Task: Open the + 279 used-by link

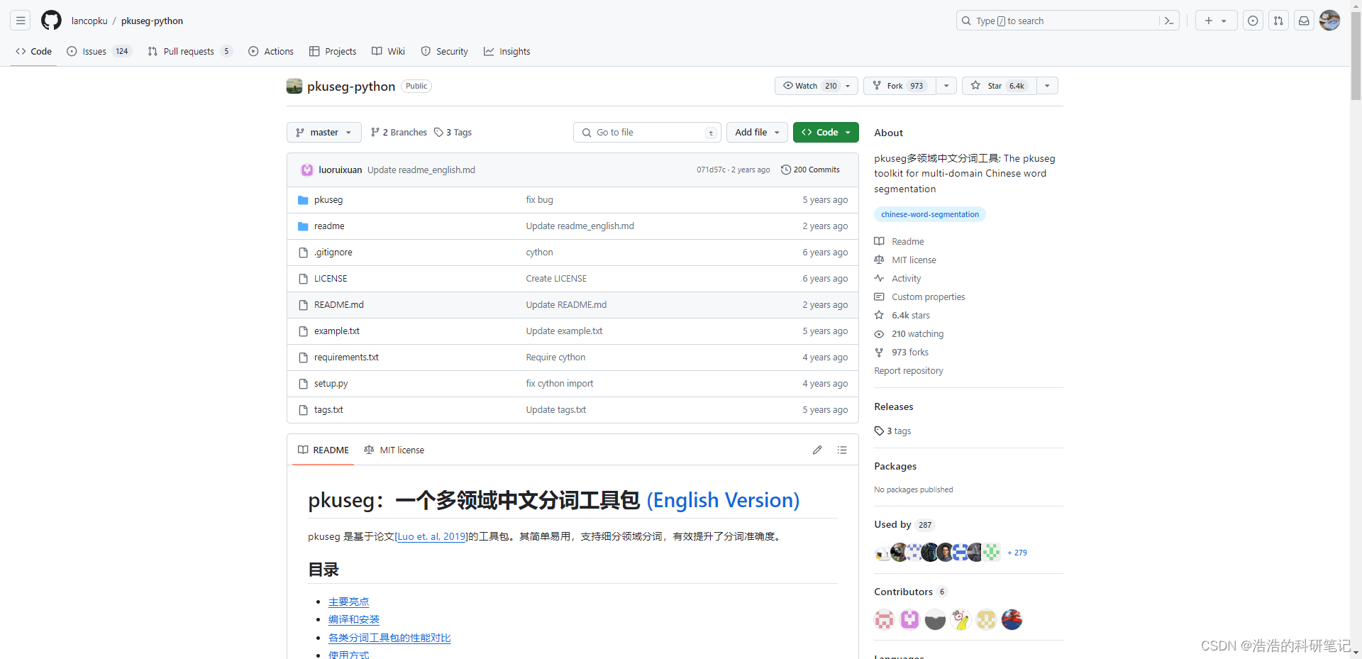Action: click(1017, 553)
